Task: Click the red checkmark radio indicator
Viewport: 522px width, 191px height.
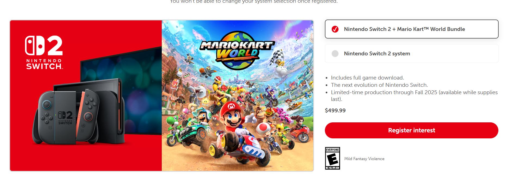Action: click(335, 29)
